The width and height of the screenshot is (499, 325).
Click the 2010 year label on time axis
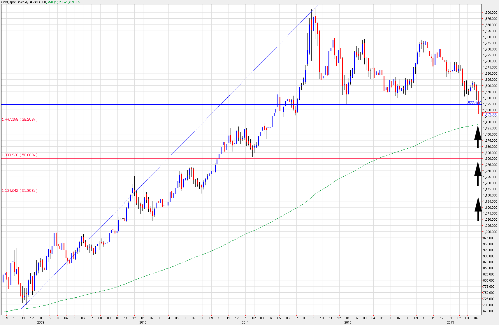143,322
